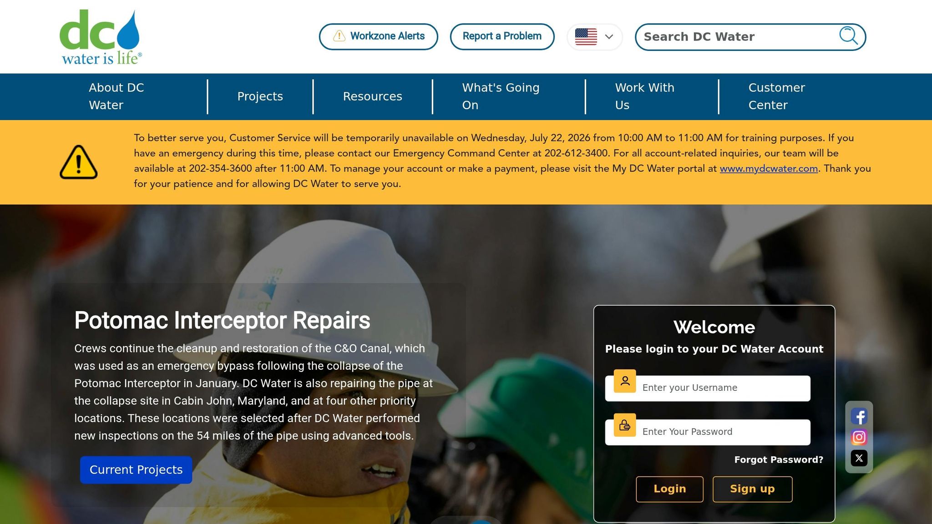Open the www.mydcwater.com link
This screenshot has height=524, width=932.
[x=769, y=169]
